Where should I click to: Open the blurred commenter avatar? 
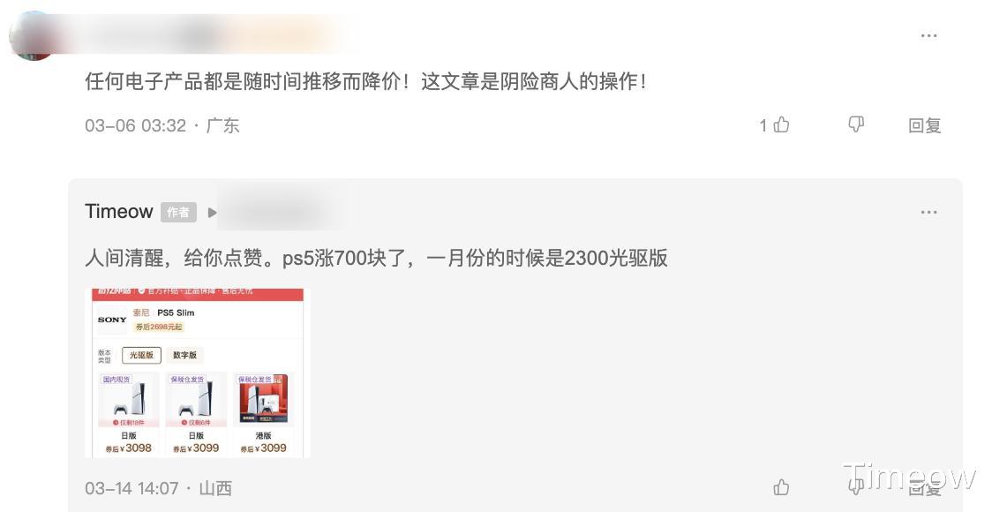point(33,35)
